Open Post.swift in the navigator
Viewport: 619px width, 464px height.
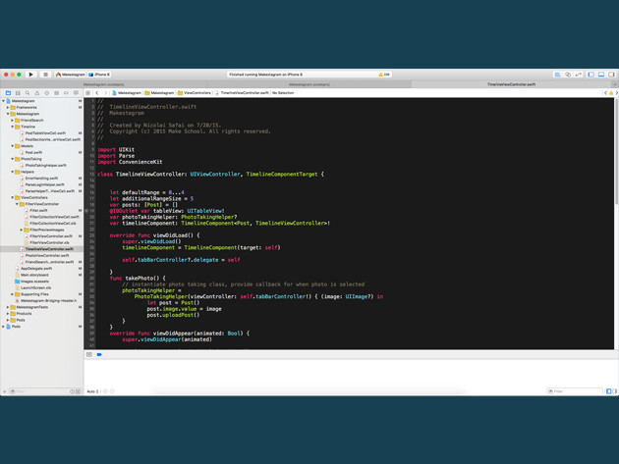click(x=33, y=152)
